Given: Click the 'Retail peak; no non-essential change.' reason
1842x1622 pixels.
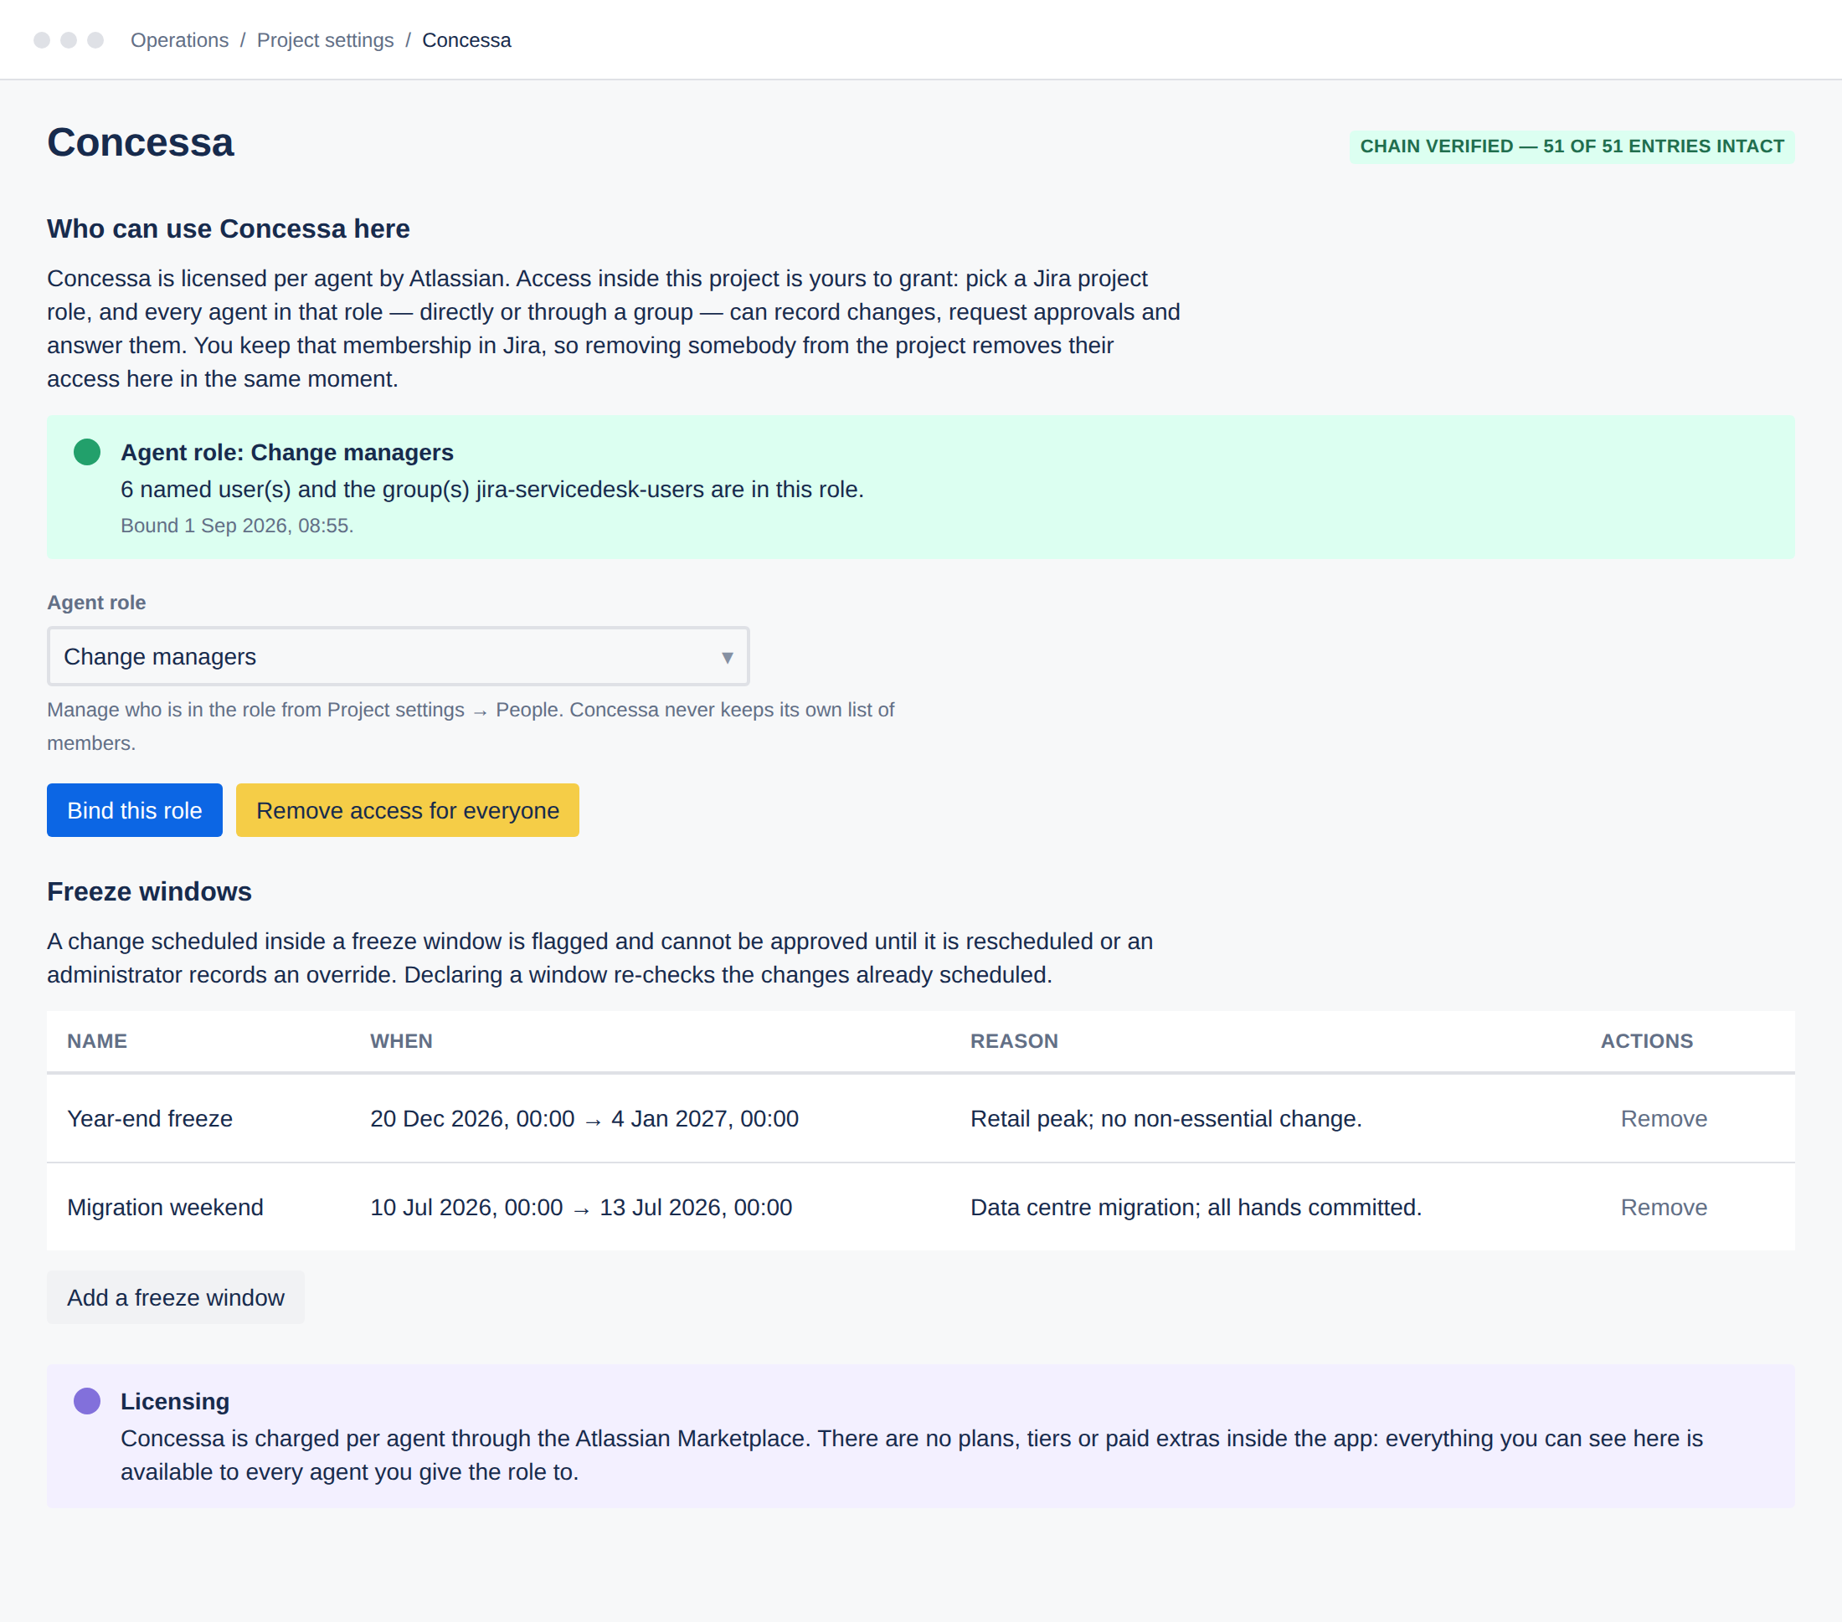Looking at the screenshot, I should (1166, 1118).
